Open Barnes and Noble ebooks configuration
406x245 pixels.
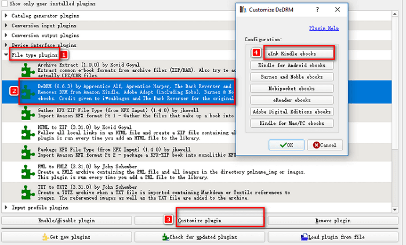pos(292,77)
